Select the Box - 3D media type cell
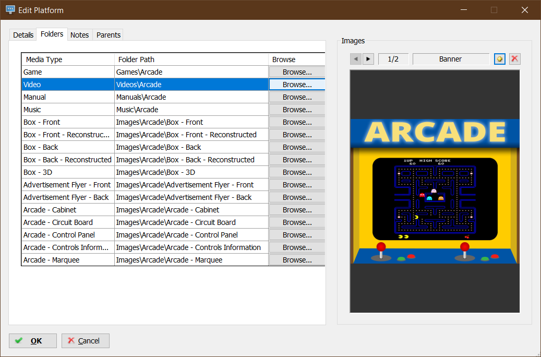Image resolution: width=541 pixels, height=357 pixels. [68, 172]
